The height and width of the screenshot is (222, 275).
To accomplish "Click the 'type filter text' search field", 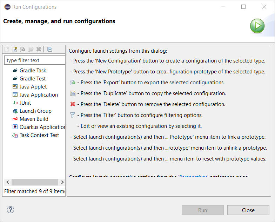I will coord(35,60).
